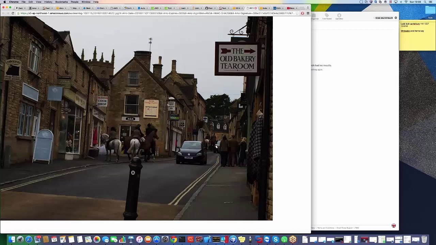Switch to the bash tab

click(x=183, y=8)
